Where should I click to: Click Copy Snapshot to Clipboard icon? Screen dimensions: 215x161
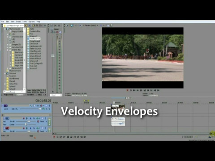tap(108, 25)
